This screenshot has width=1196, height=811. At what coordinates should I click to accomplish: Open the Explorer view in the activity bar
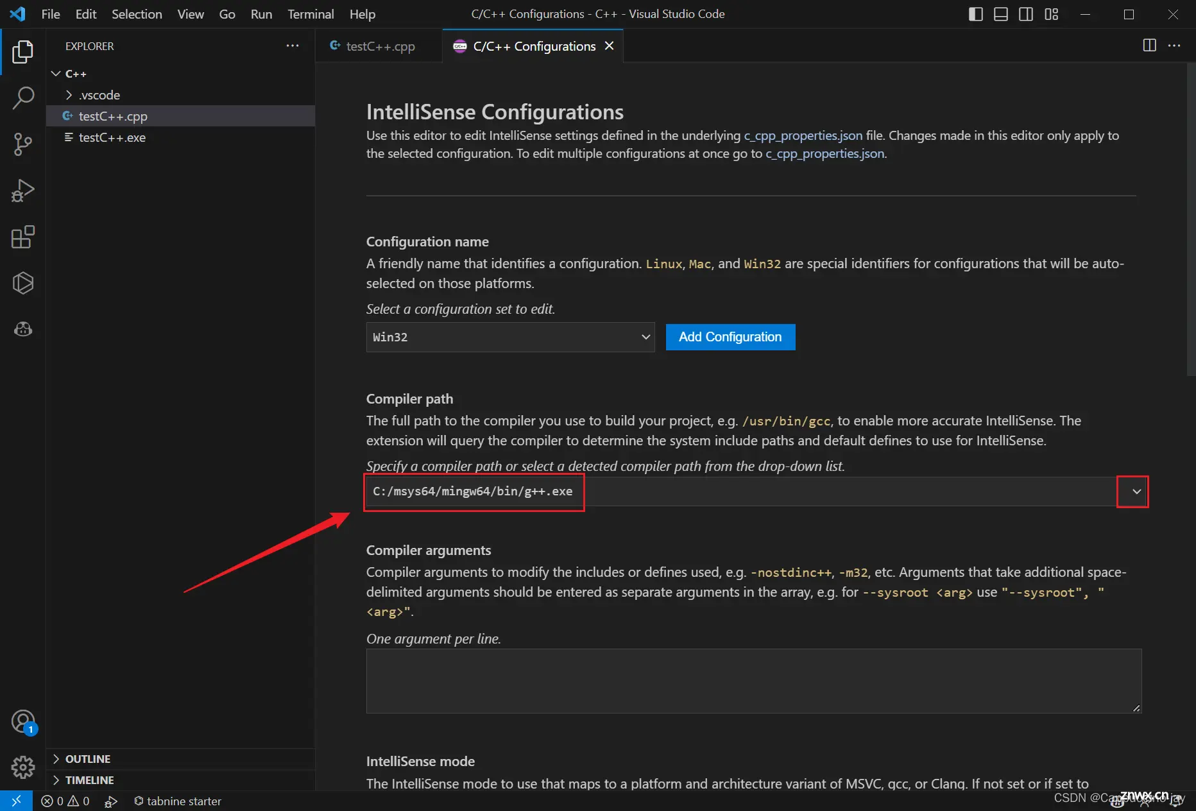coord(23,52)
